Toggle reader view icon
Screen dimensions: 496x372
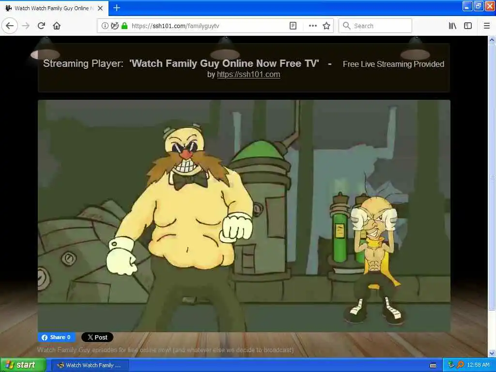point(293,26)
